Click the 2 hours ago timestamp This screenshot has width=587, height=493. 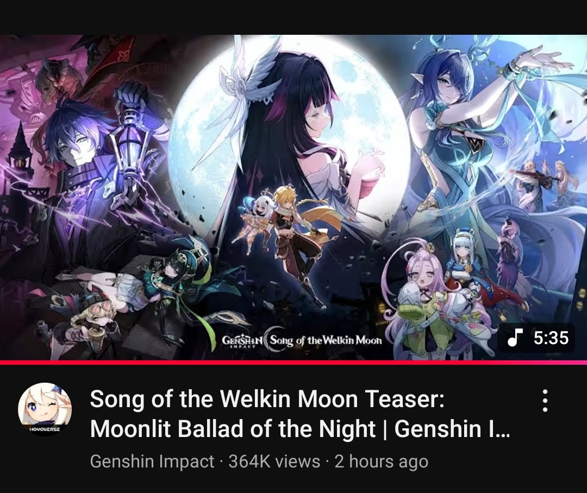coord(381,461)
